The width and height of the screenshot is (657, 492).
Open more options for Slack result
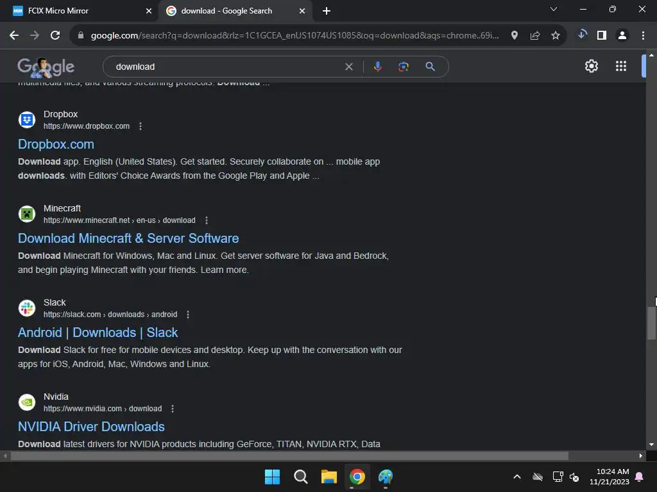pos(188,314)
